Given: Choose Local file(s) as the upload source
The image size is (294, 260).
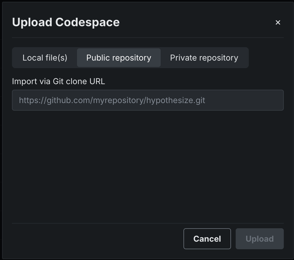Looking at the screenshot, I should [45, 58].
